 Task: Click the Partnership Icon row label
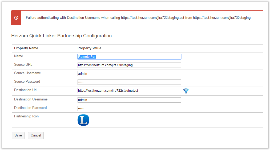pos(26,116)
